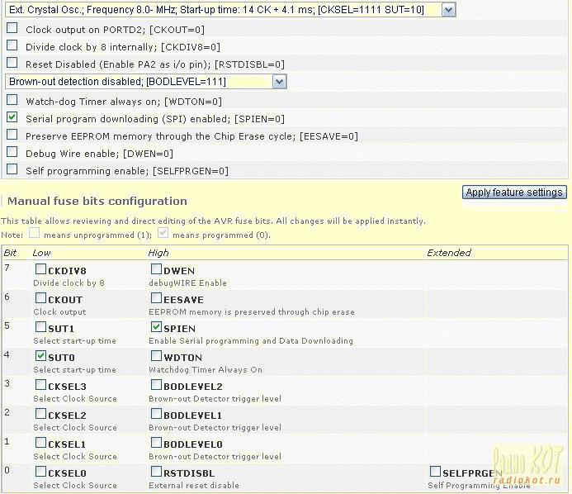
Task: Click 'Clock output' description under CKOUT
Action: [x=59, y=311]
